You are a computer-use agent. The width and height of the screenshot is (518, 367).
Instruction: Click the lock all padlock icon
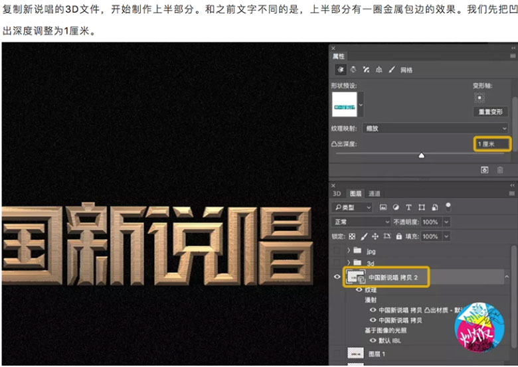point(399,236)
